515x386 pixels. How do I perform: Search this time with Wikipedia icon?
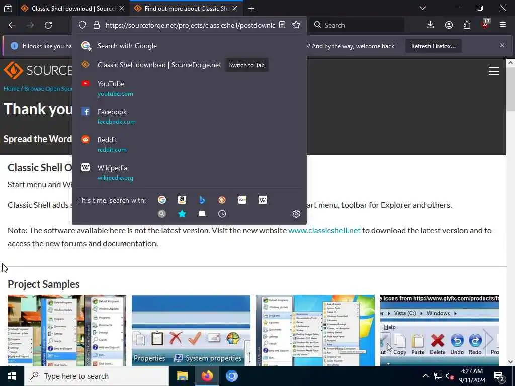263,200
